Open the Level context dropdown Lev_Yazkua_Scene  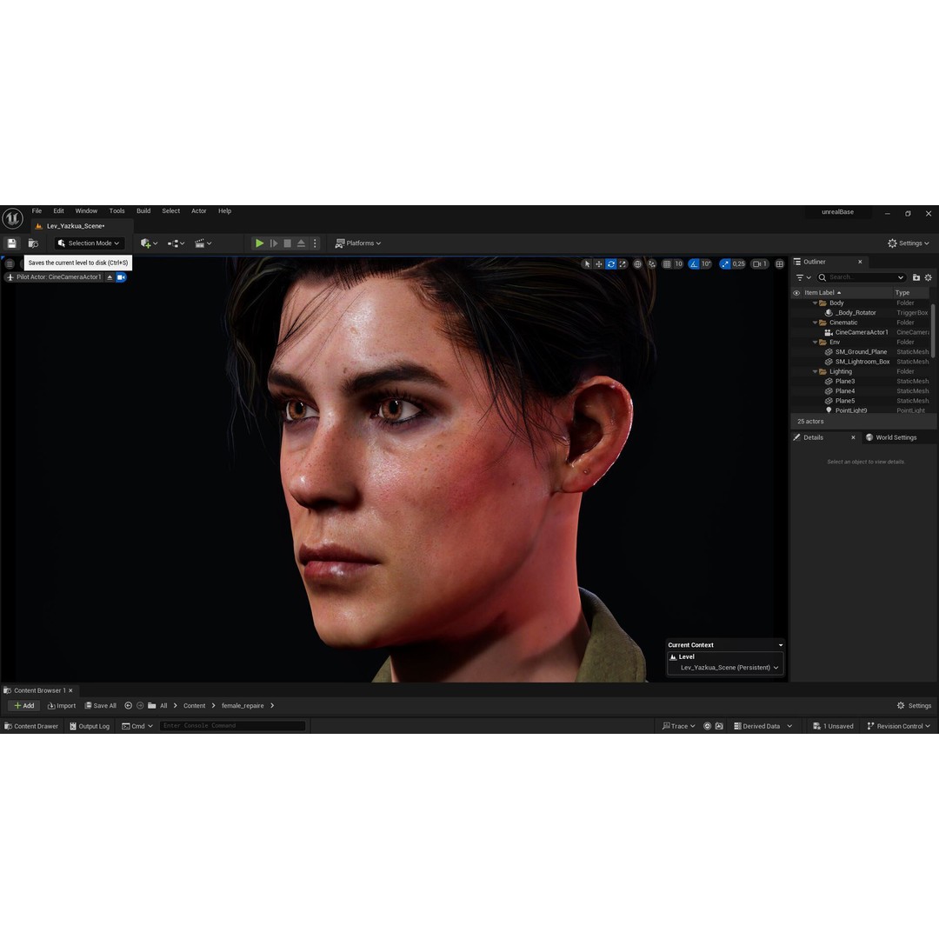coord(729,668)
